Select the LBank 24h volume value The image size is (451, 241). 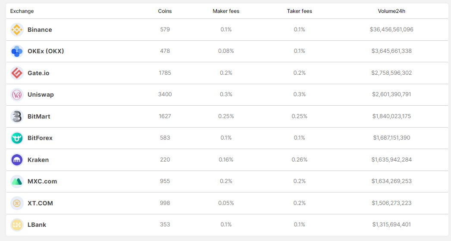(391, 225)
